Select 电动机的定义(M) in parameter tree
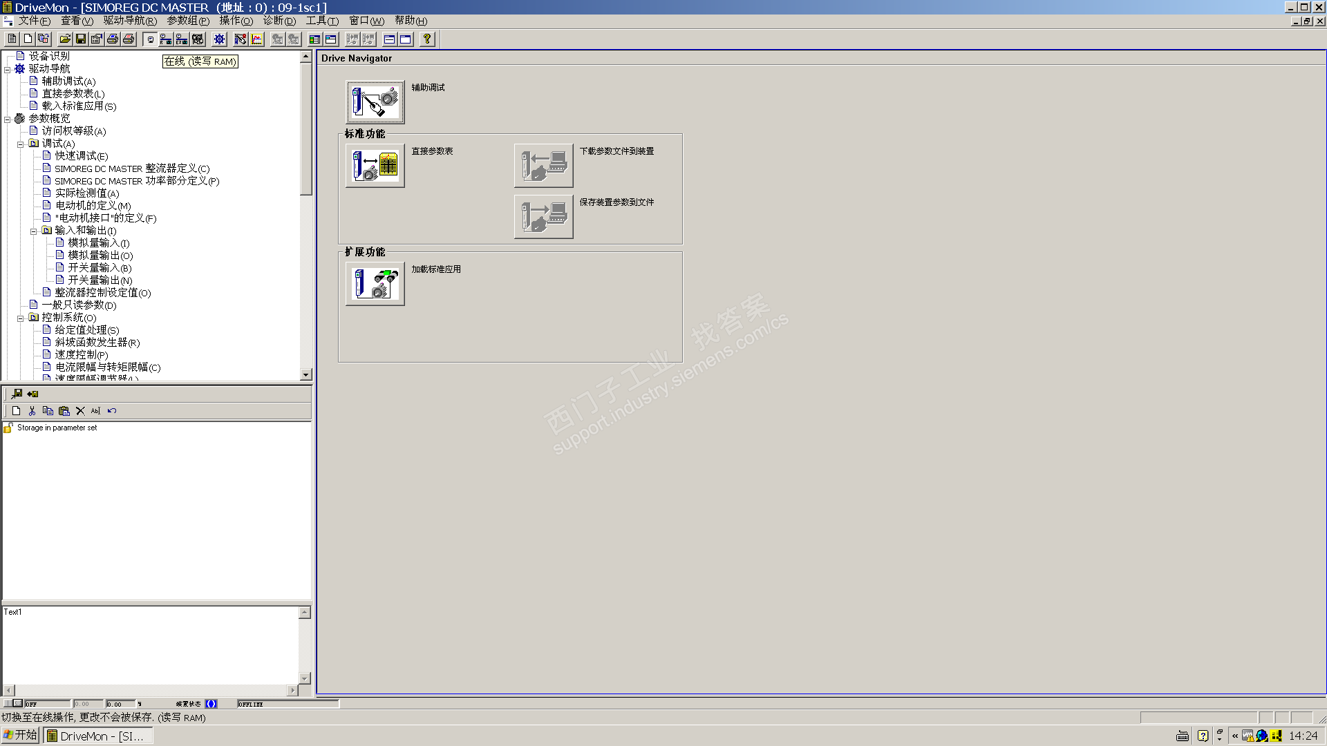This screenshot has width=1327, height=746. (93, 206)
